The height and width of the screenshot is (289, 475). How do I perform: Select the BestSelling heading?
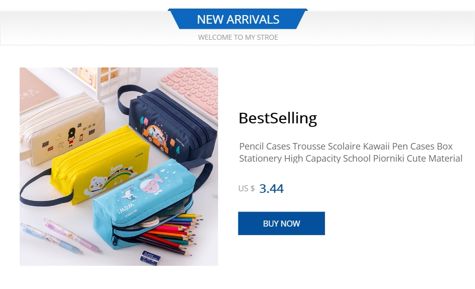(x=278, y=118)
